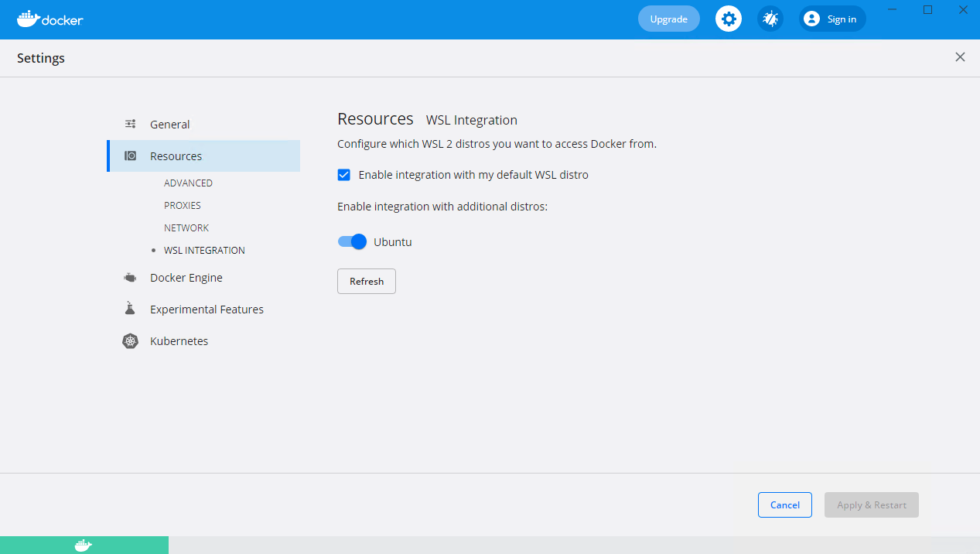The image size is (980, 554).
Task: Open the Network settings section
Action: click(186, 227)
